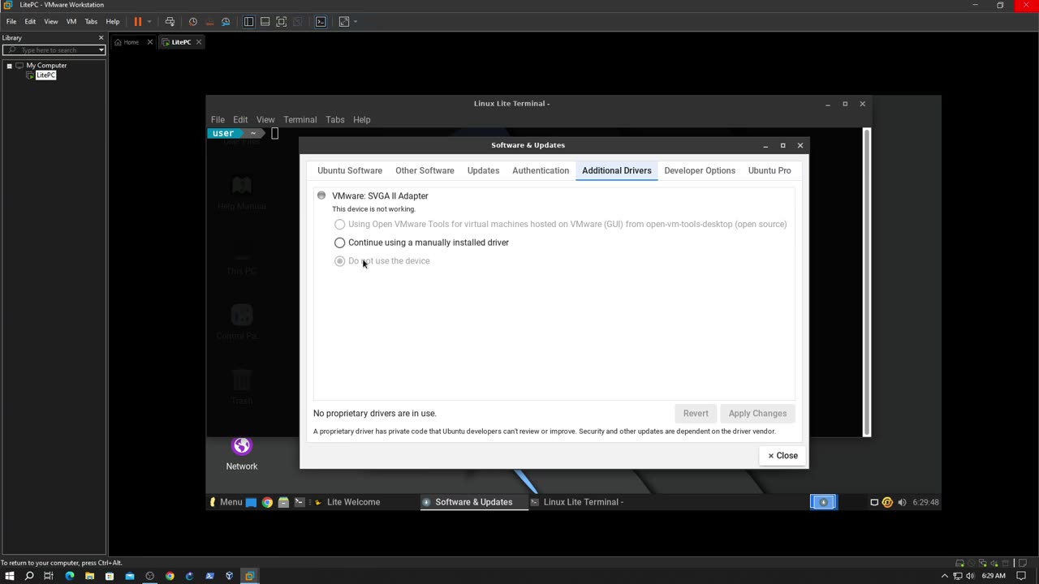This screenshot has width=1039, height=584.
Task: Open the VMware View menu
Action: point(50,22)
